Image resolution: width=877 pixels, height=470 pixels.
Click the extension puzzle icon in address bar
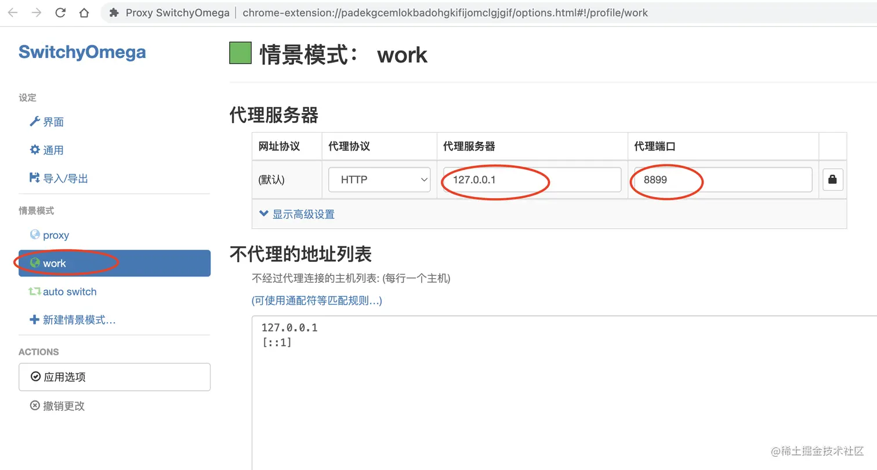pyautogui.click(x=114, y=13)
